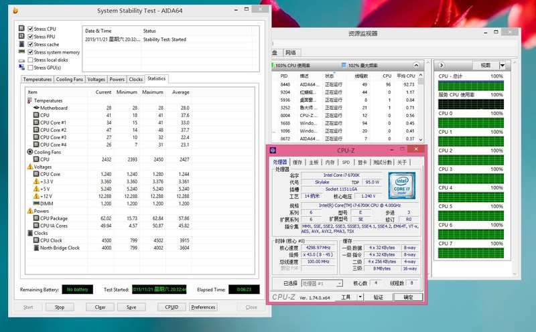Image resolution: width=536 pixels, height=332 pixels.
Task: Switch to the Temperatures tab
Action: click(x=37, y=79)
